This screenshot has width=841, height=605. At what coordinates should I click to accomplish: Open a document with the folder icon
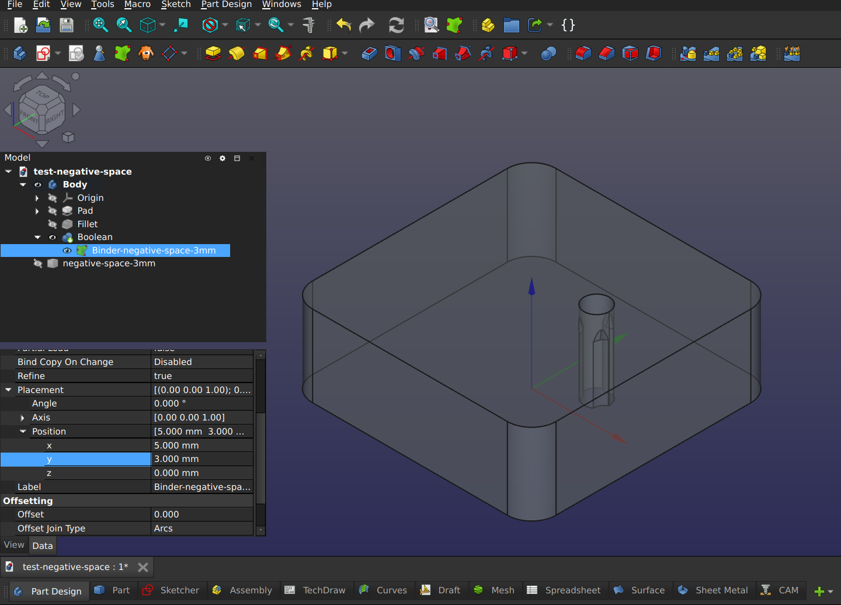point(43,25)
